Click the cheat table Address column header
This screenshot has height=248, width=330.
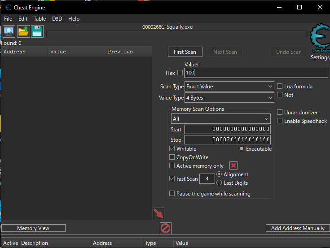click(117, 243)
